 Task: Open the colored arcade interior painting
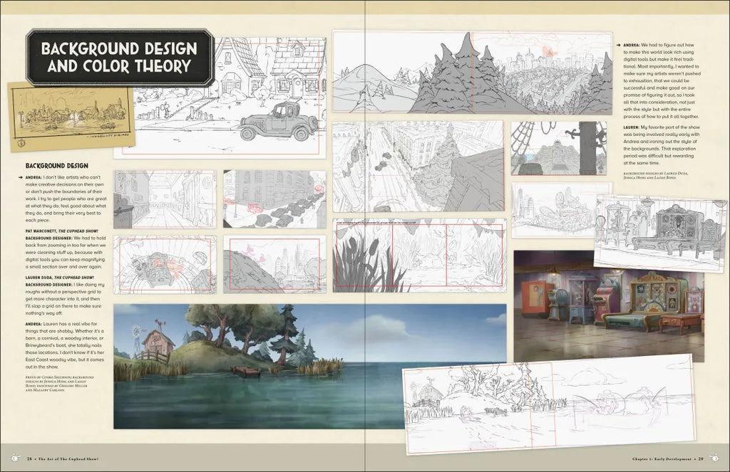[607, 306]
